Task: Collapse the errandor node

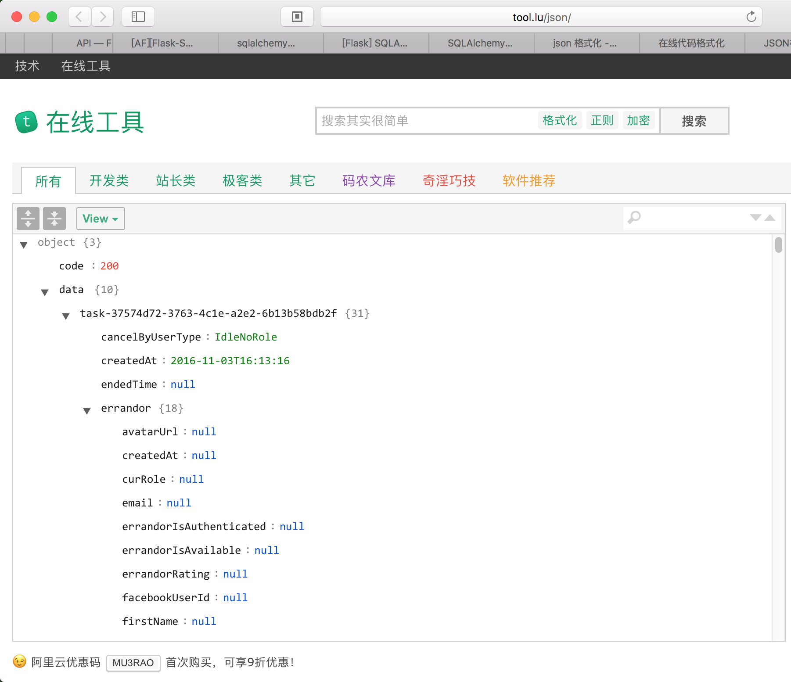Action: (87, 410)
